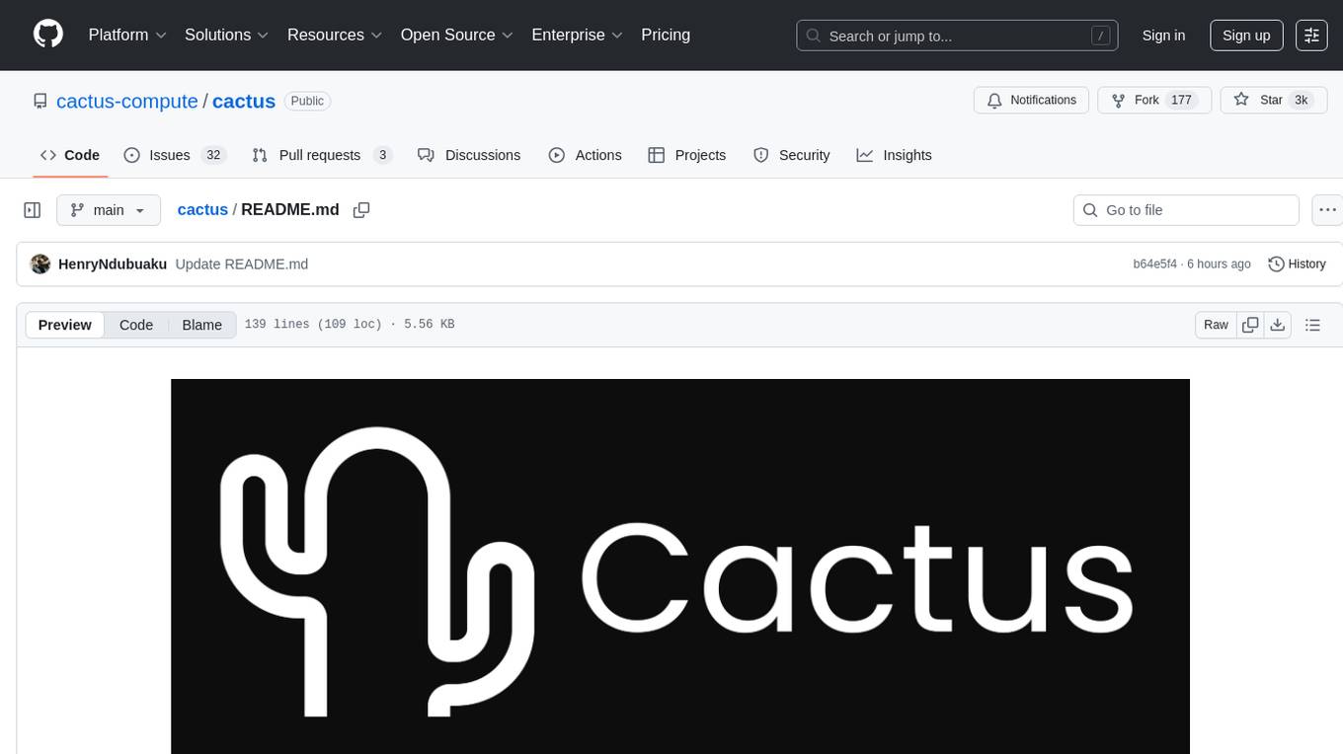Image resolution: width=1343 pixels, height=754 pixels.
Task: Switch to Code view
Action: click(136, 325)
